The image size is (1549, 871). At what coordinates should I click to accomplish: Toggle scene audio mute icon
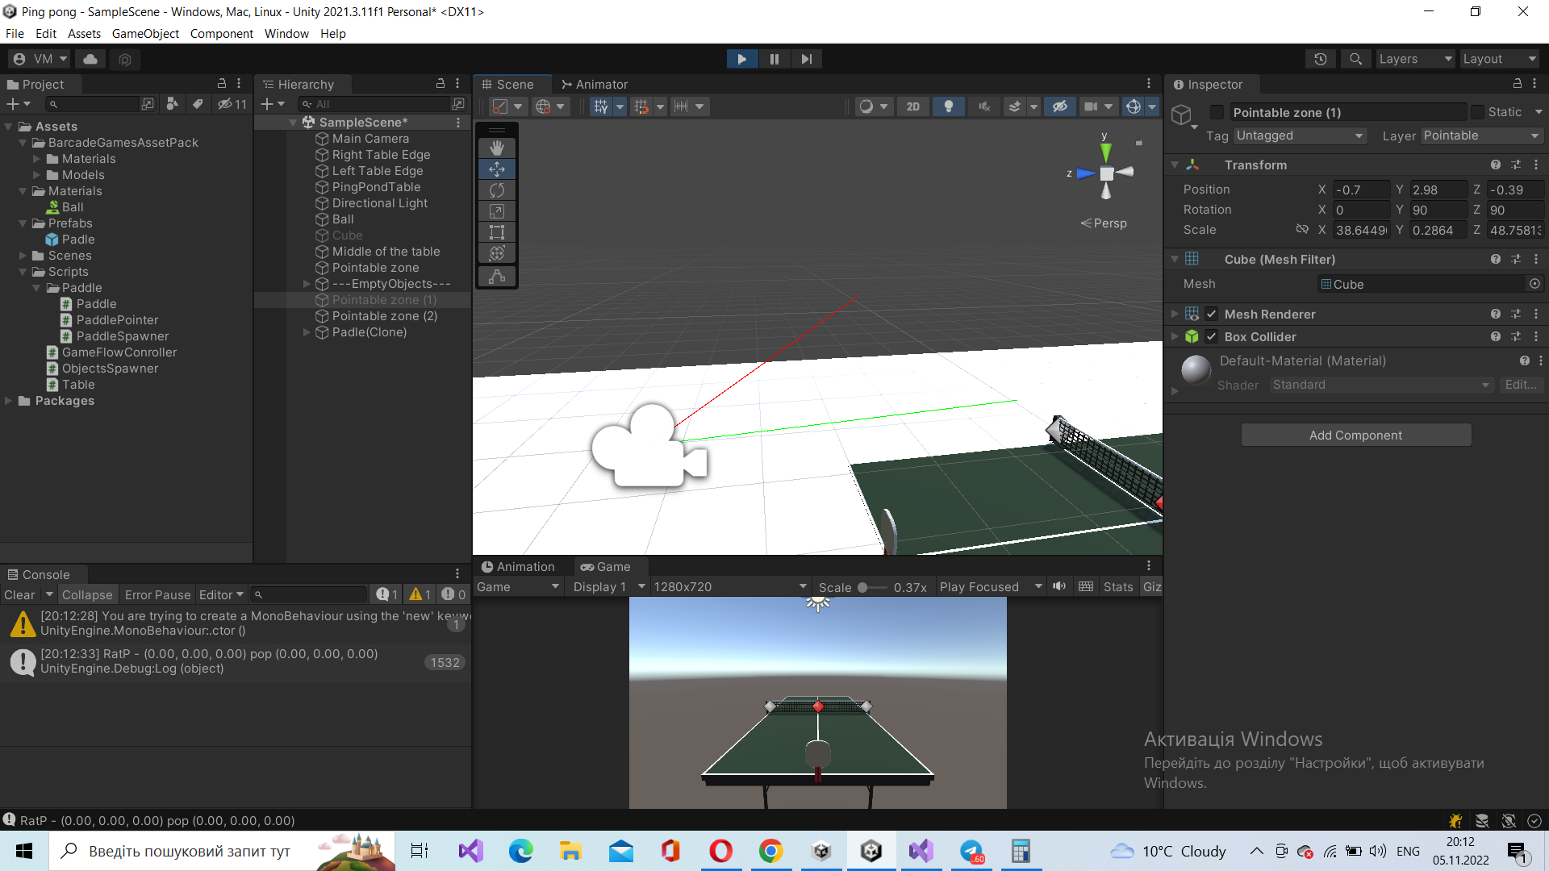983,106
